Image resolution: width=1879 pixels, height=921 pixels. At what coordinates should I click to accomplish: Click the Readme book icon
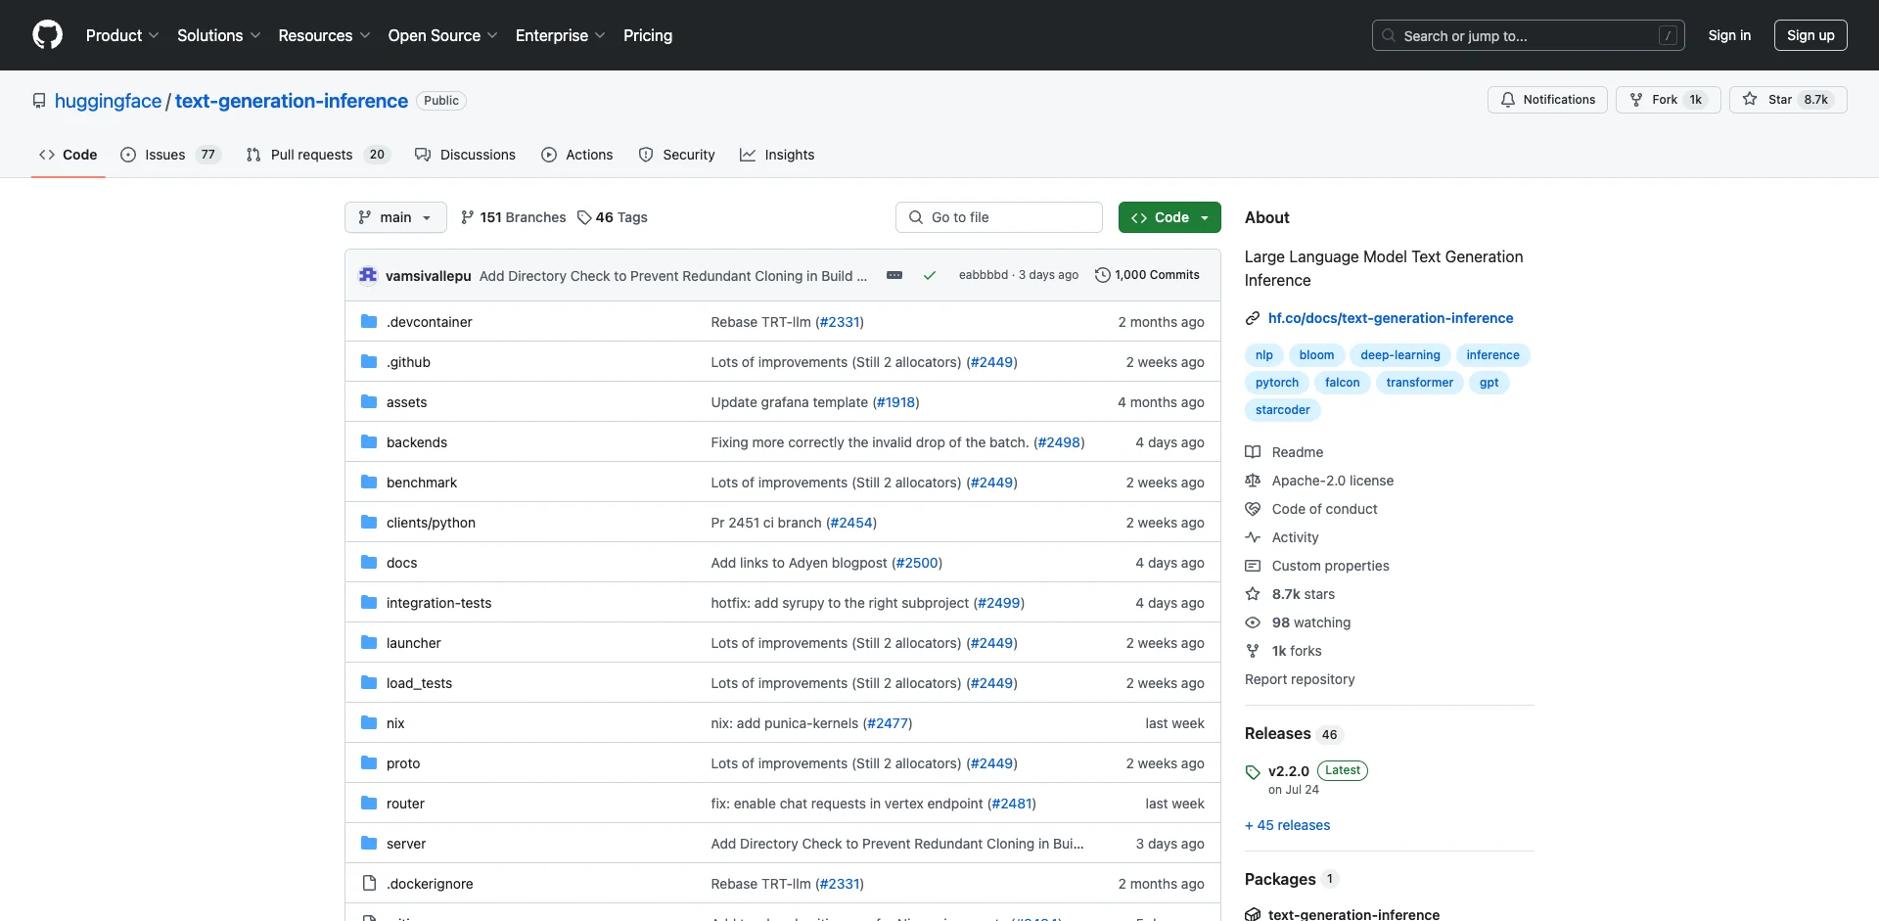pyautogui.click(x=1253, y=452)
